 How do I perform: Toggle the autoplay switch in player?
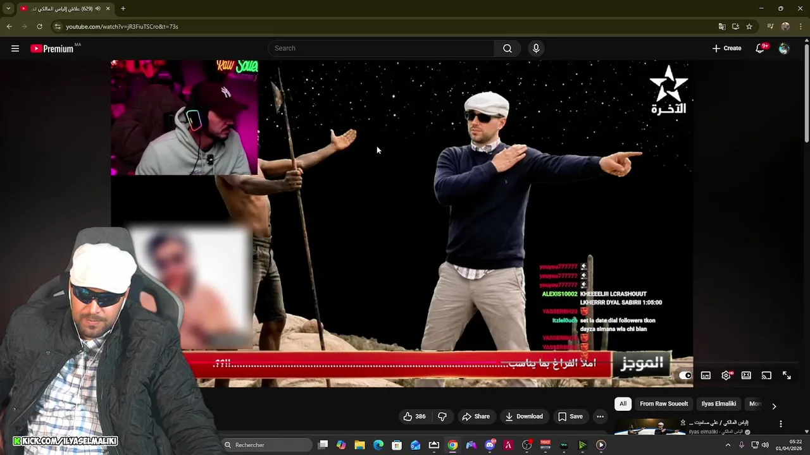[685, 375]
